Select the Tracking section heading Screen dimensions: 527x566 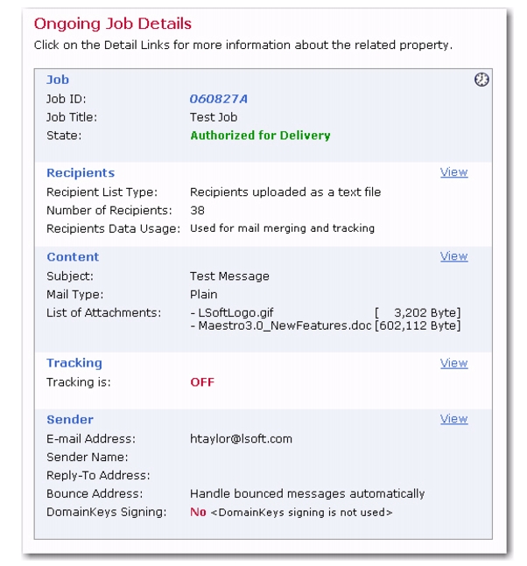click(74, 363)
